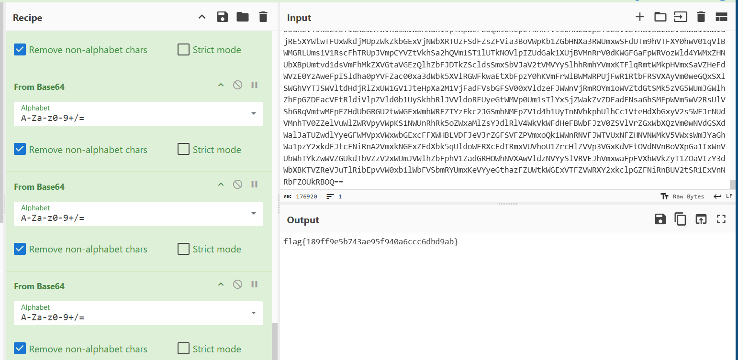Collapse the third From Base64 operation
This screenshot has height=360, width=738.
pyautogui.click(x=221, y=284)
